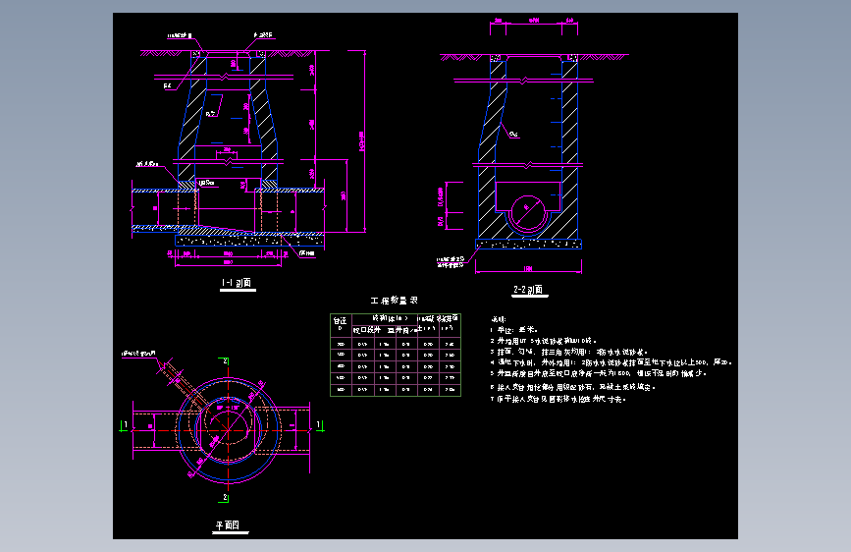Viewport: 851px width, 552px height.
Task: Click the '工程数量表' table heading
Action: (x=394, y=301)
